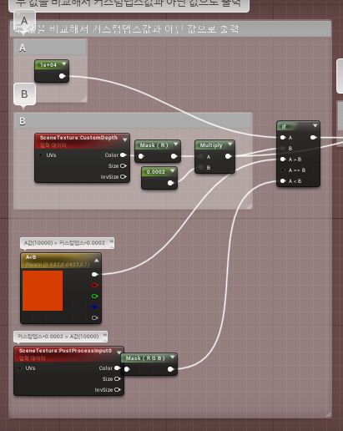The width and height of the screenshot is (343, 431).
Task: Click the If node B input pin
Action: pyautogui.click(x=283, y=148)
